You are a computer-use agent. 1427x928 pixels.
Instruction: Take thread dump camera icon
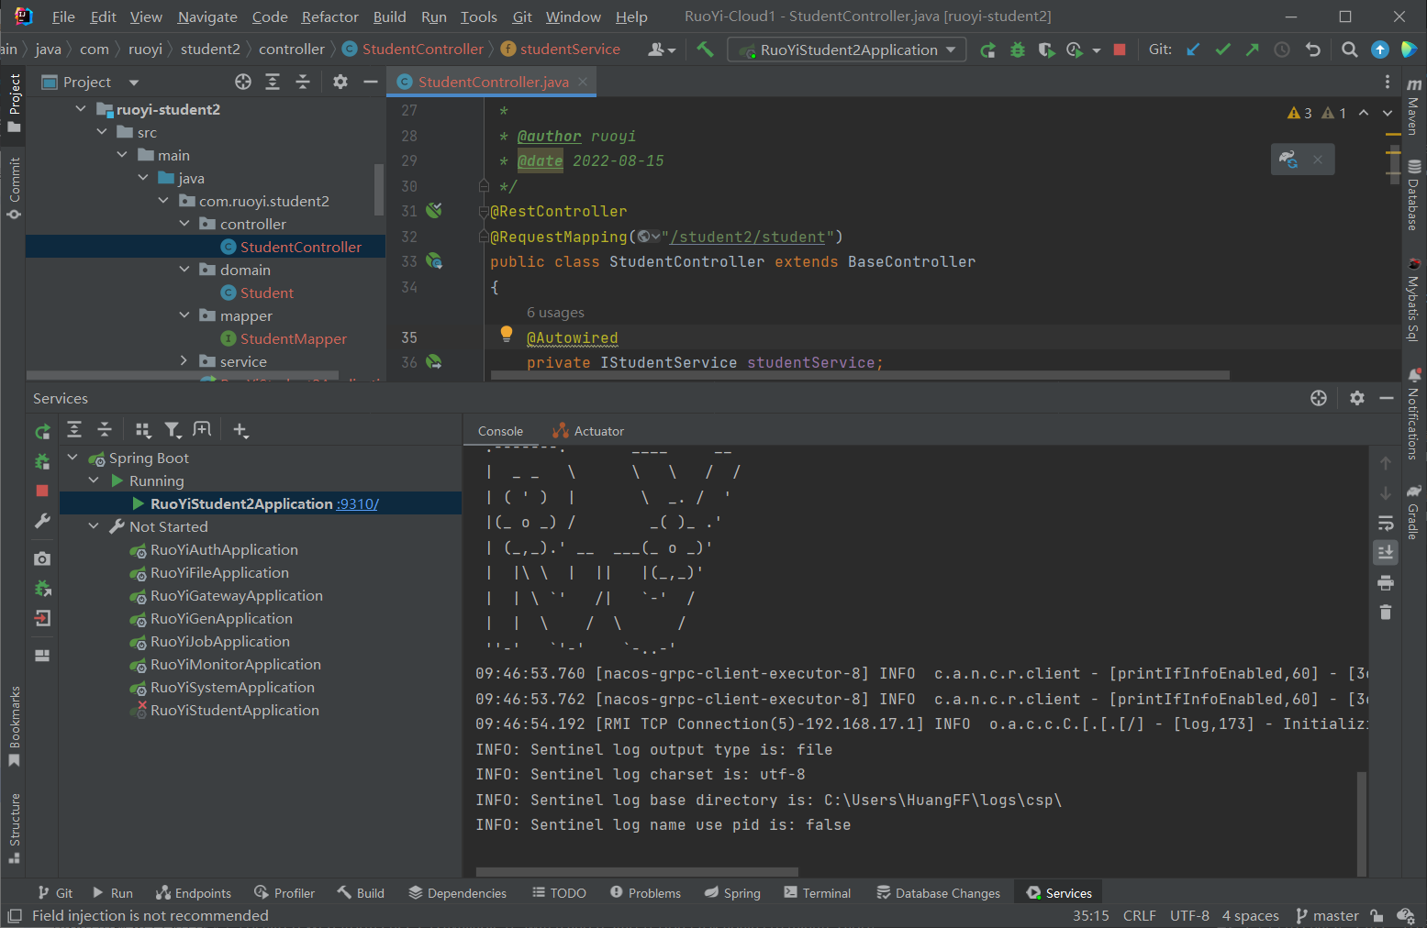[x=42, y=558]
